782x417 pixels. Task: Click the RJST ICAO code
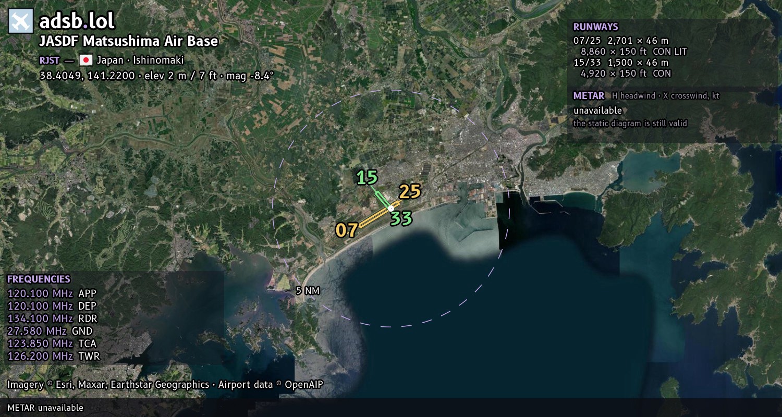point(50,60)
